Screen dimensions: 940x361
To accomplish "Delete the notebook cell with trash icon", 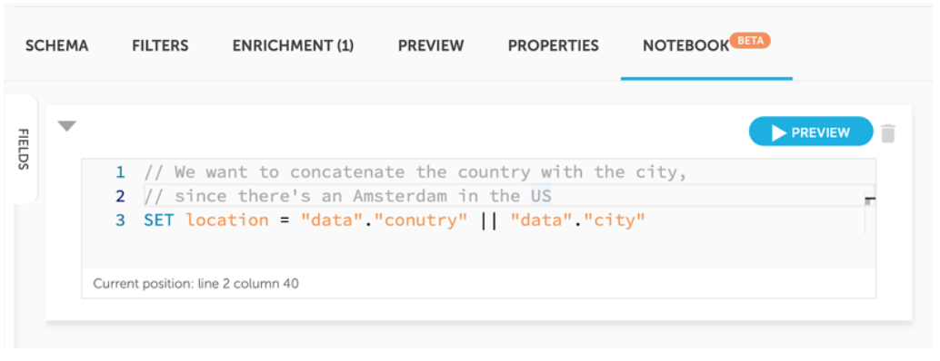I will click(888, 132).
